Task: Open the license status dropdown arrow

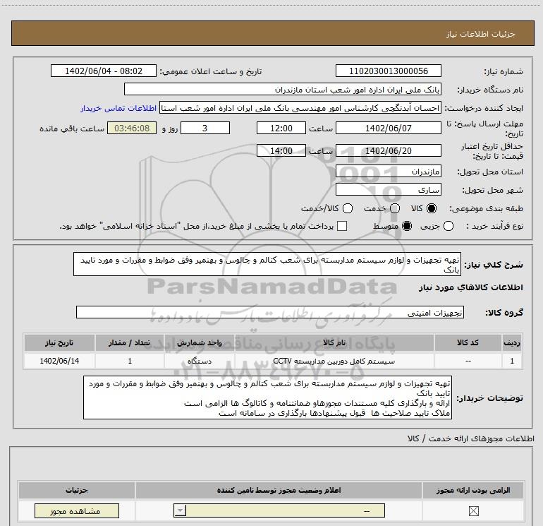Action: pyautogui.click(x=180, y=510)
